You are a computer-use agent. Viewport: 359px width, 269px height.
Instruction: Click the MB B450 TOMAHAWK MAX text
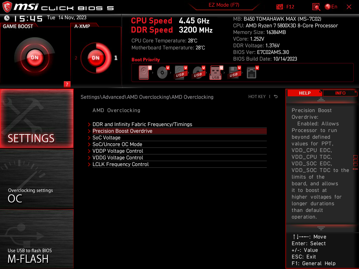(x=277, y=19)
